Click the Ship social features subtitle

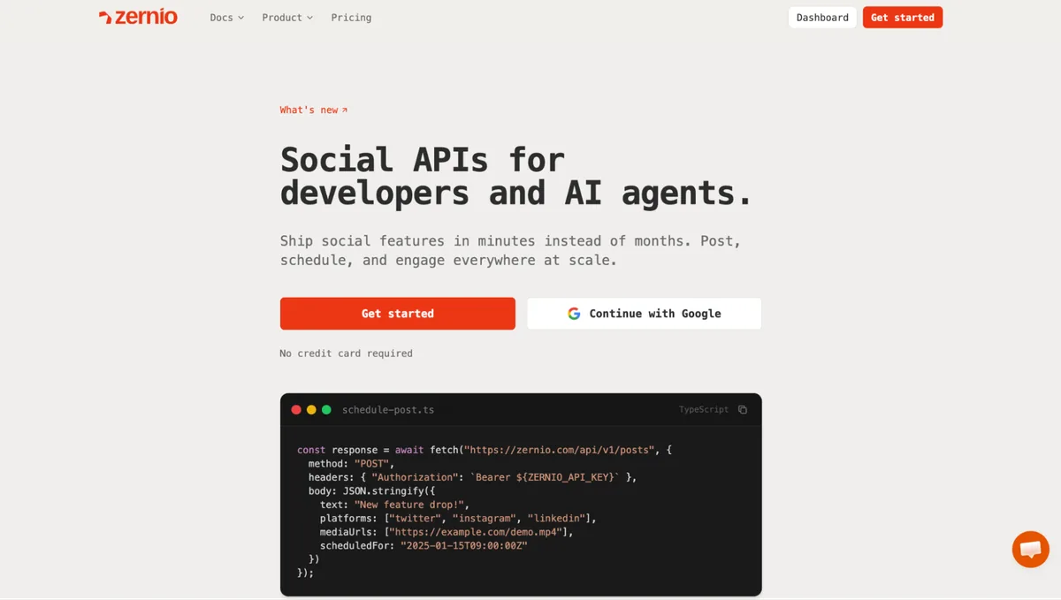point(511,251)
